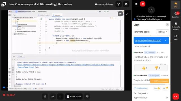Image resolution: width=181 pixels, height=101 pixels.
Task: Click Darshan's name in chat
Action: [139, 52]
